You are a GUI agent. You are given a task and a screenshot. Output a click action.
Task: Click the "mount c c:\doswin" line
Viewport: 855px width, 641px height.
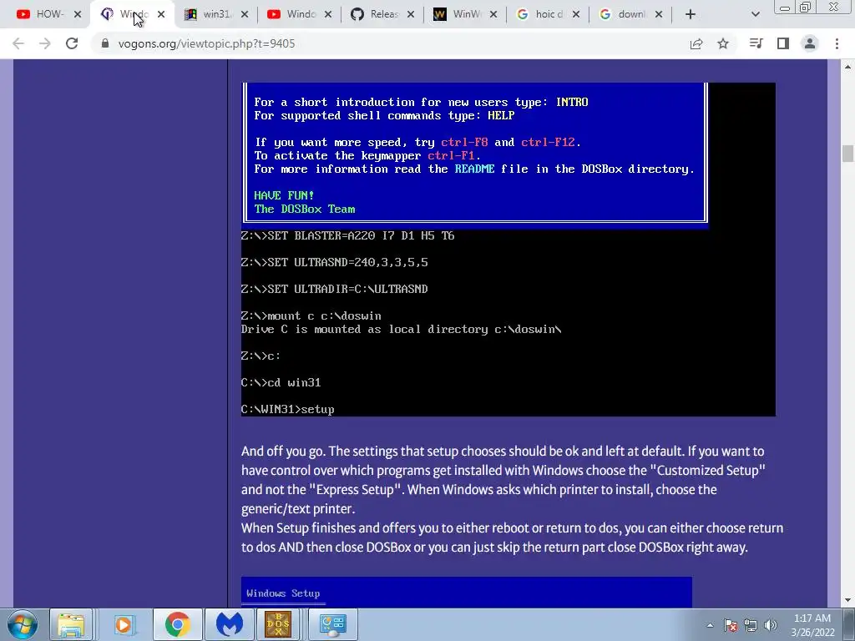tap(311, 315)
